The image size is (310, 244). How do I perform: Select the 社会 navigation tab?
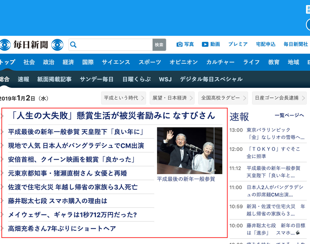click(29, 62)
